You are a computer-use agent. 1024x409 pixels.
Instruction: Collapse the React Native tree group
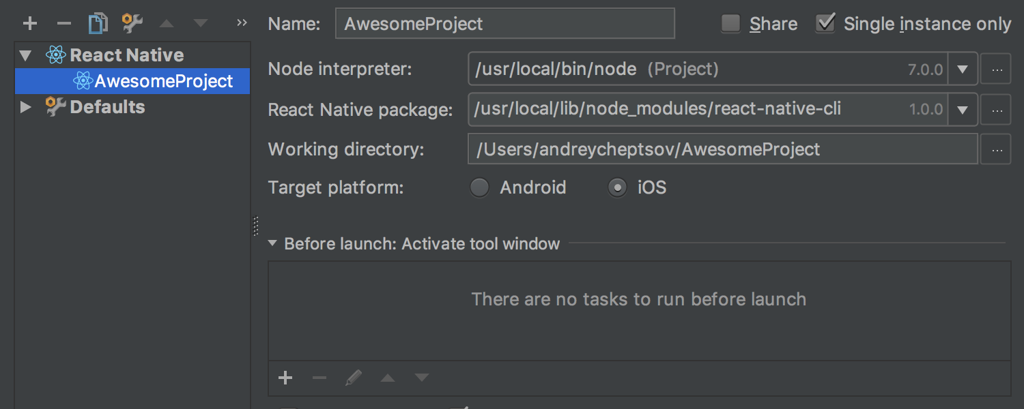coord(26,55)
